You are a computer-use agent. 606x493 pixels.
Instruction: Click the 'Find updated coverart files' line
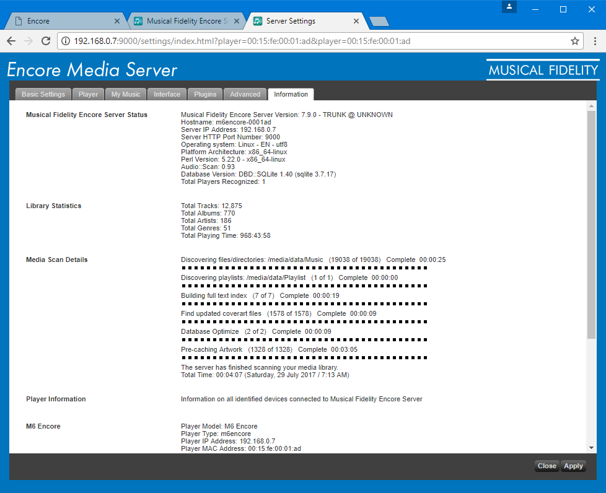[279, 313]
